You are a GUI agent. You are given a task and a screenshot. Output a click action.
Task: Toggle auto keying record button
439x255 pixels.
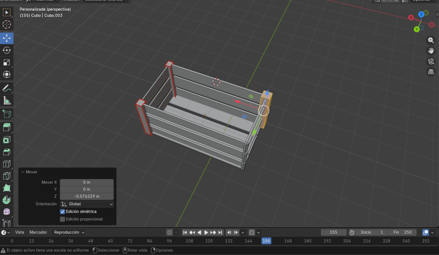(x=169, y=232)
